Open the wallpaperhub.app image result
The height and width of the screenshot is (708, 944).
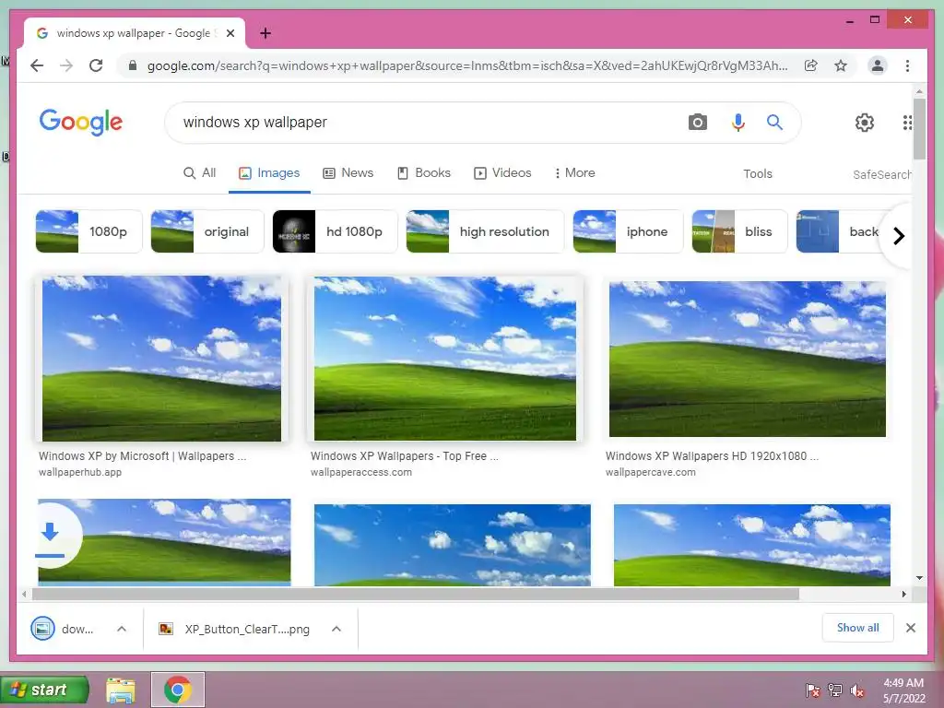coord(161,359)
